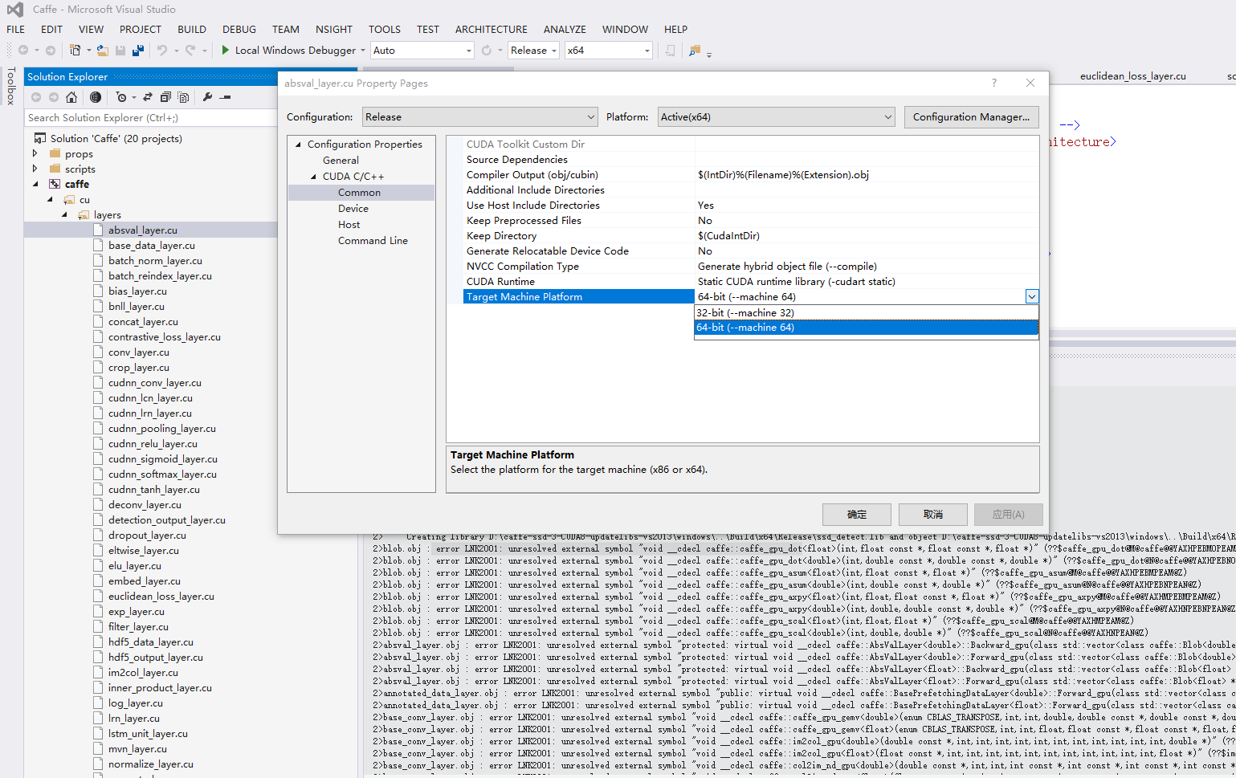Collapse all items in Solution Explorer
Screen dimensions: 1236x778
165,97
